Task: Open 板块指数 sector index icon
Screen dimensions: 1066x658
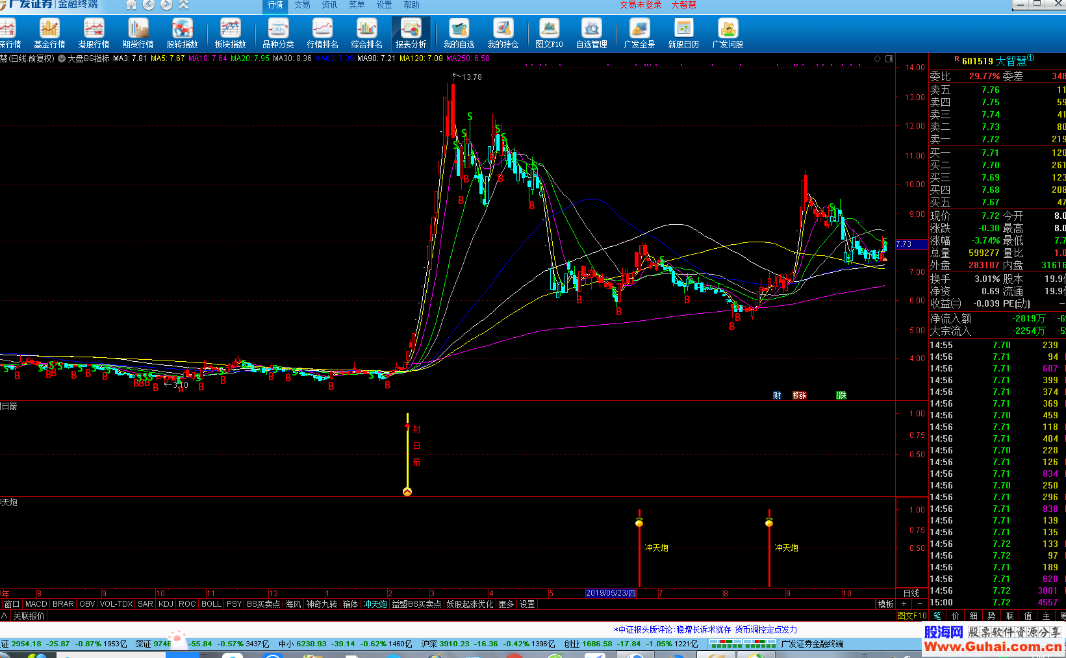Action: coord(230,33)
